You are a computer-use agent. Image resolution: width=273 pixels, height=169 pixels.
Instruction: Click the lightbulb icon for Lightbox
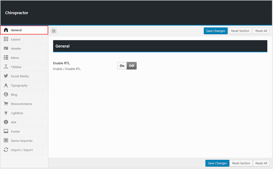coord(6,113)
